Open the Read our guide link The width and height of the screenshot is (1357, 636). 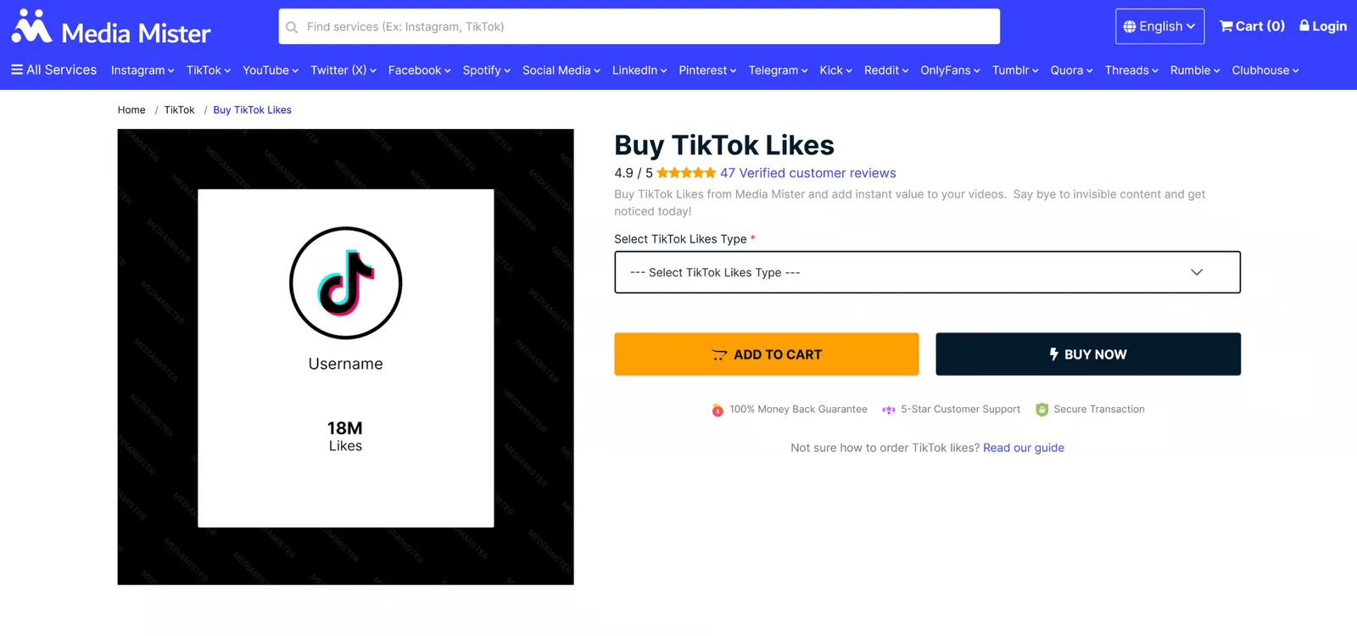tap(1024, 448)
